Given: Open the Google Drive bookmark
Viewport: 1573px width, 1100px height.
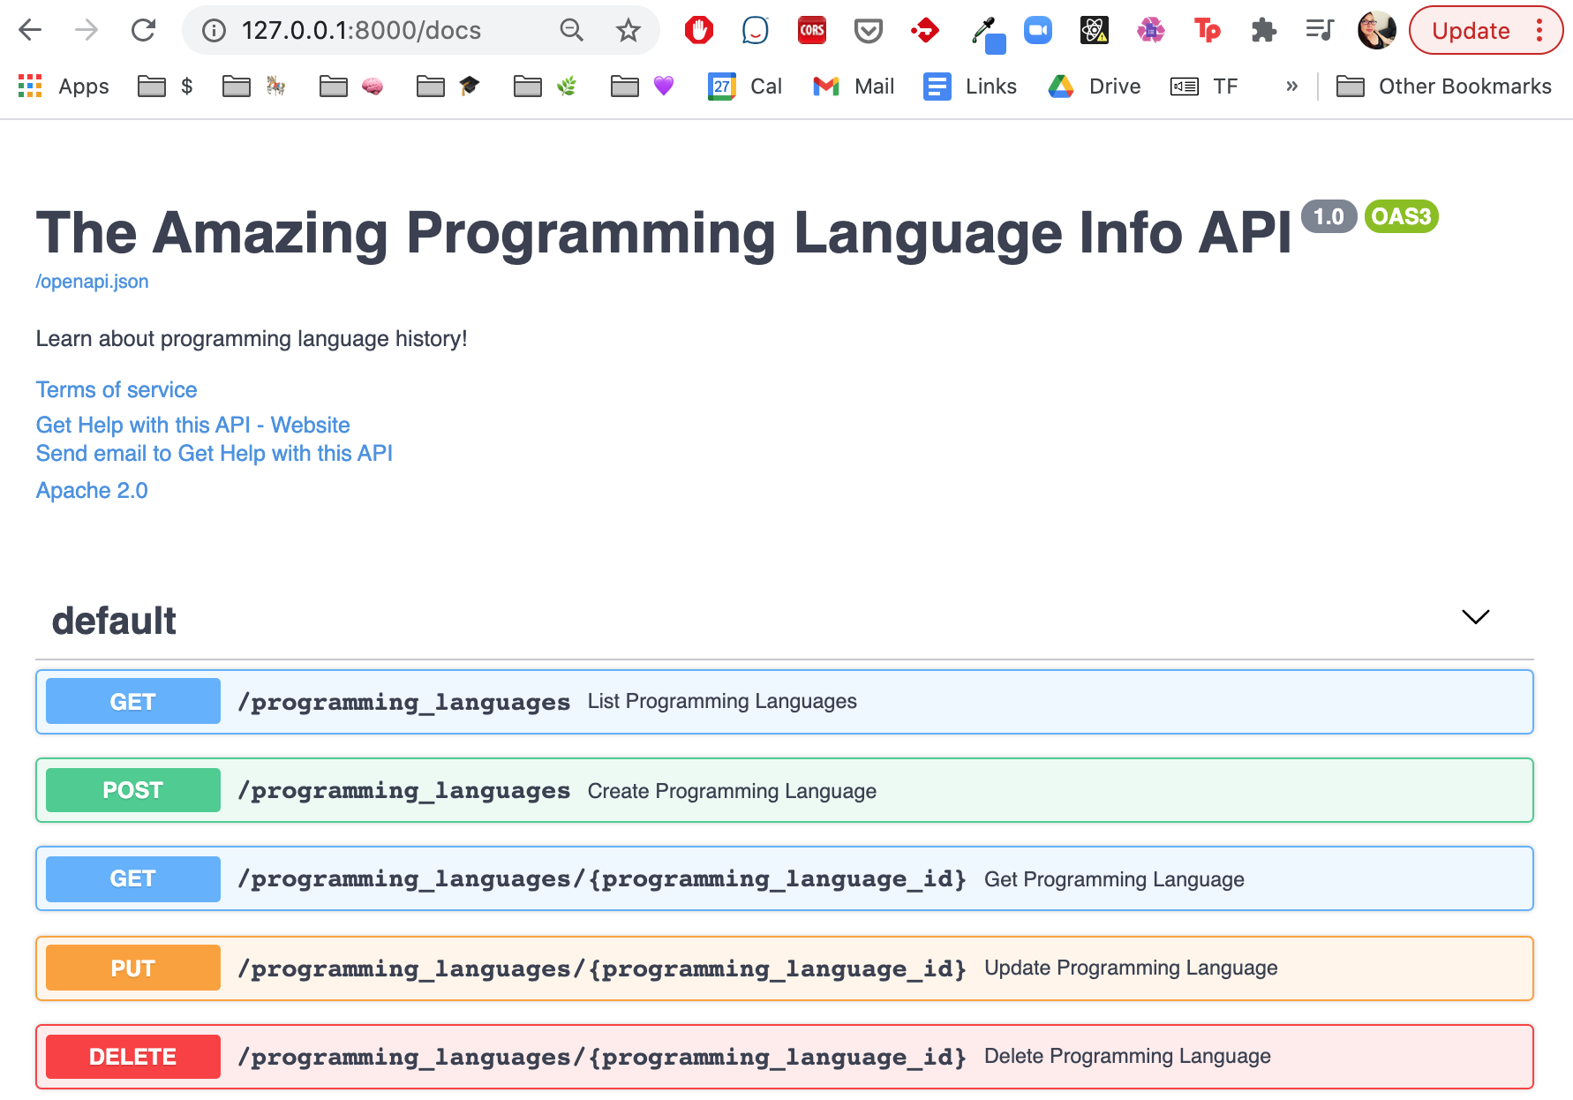Looking at the screenshot, I should coord(1094,86).
